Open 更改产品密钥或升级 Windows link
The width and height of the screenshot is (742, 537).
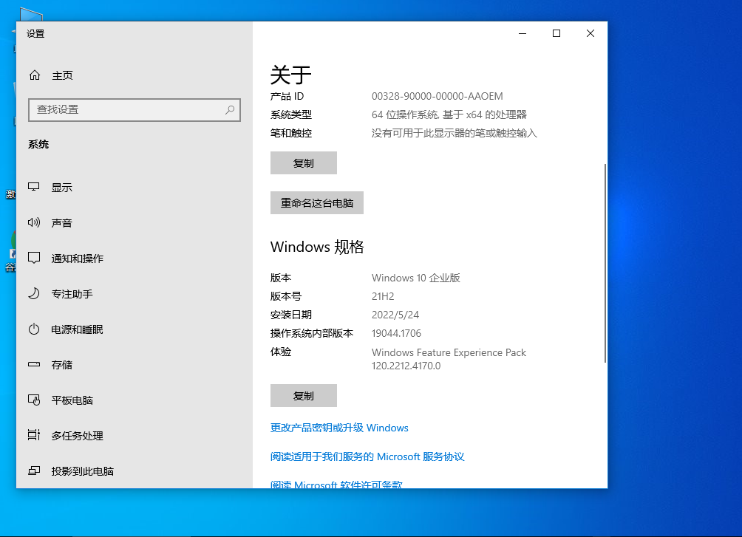point(340,427)
